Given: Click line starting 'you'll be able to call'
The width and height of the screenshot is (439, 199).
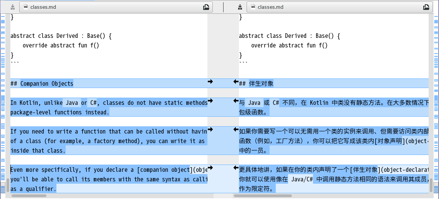Looking at the screenshot, I should point(109,179).
